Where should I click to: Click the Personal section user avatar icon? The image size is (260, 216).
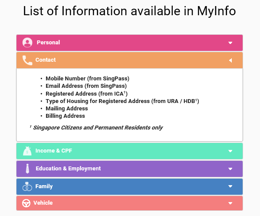(x=27, y=43)
